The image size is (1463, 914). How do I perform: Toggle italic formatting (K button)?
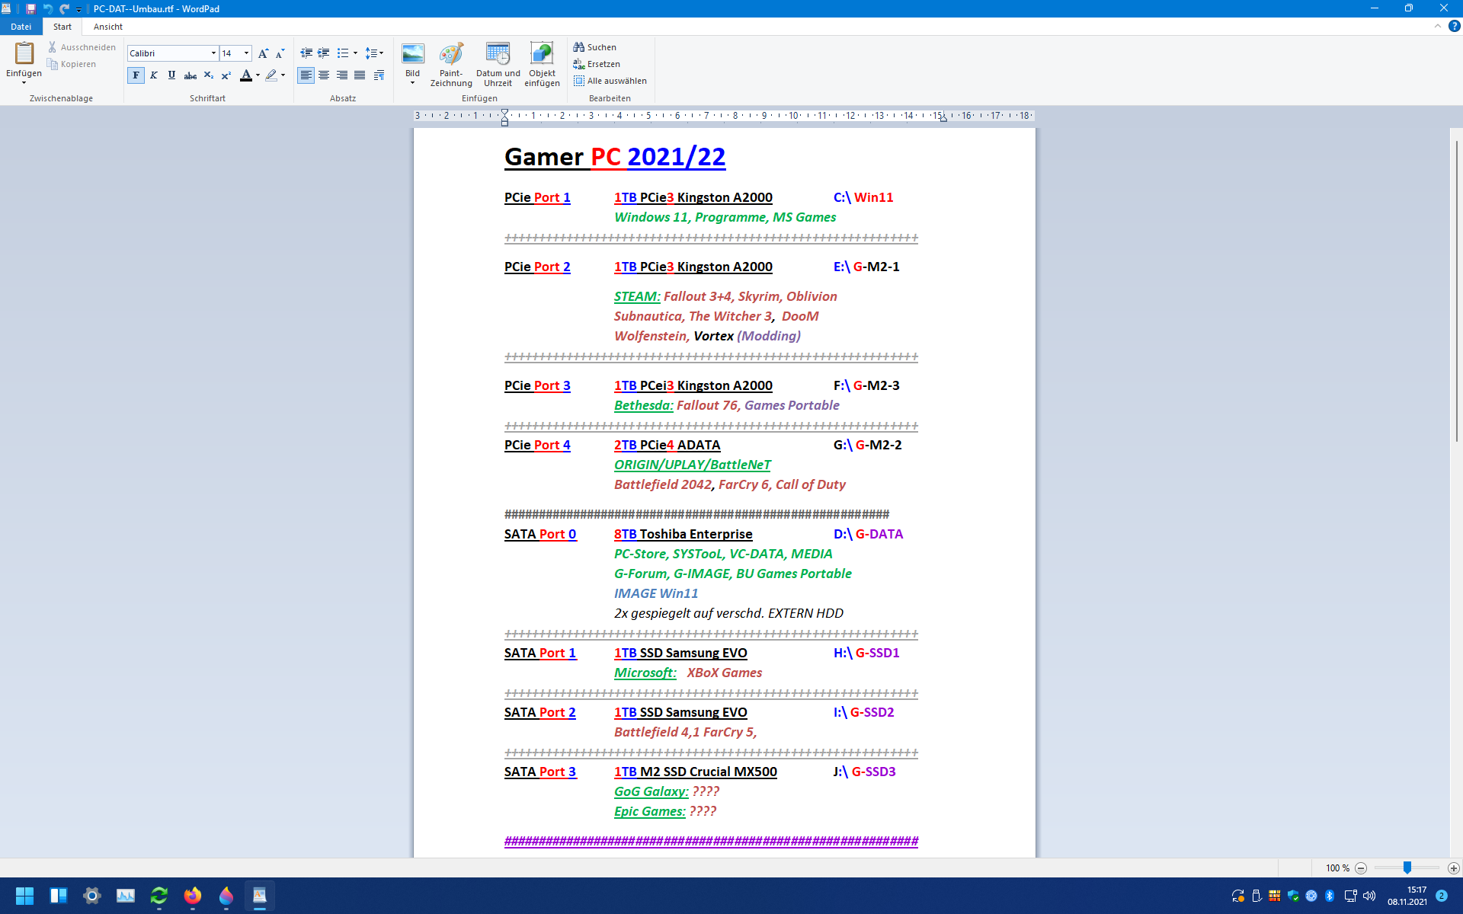(154, 75)
